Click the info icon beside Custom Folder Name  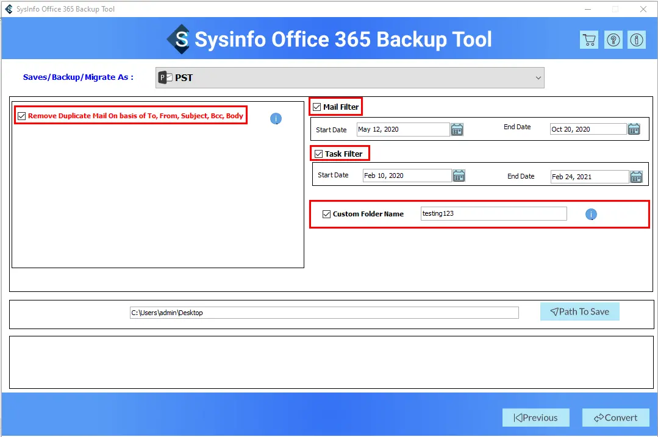coord(591,215)
